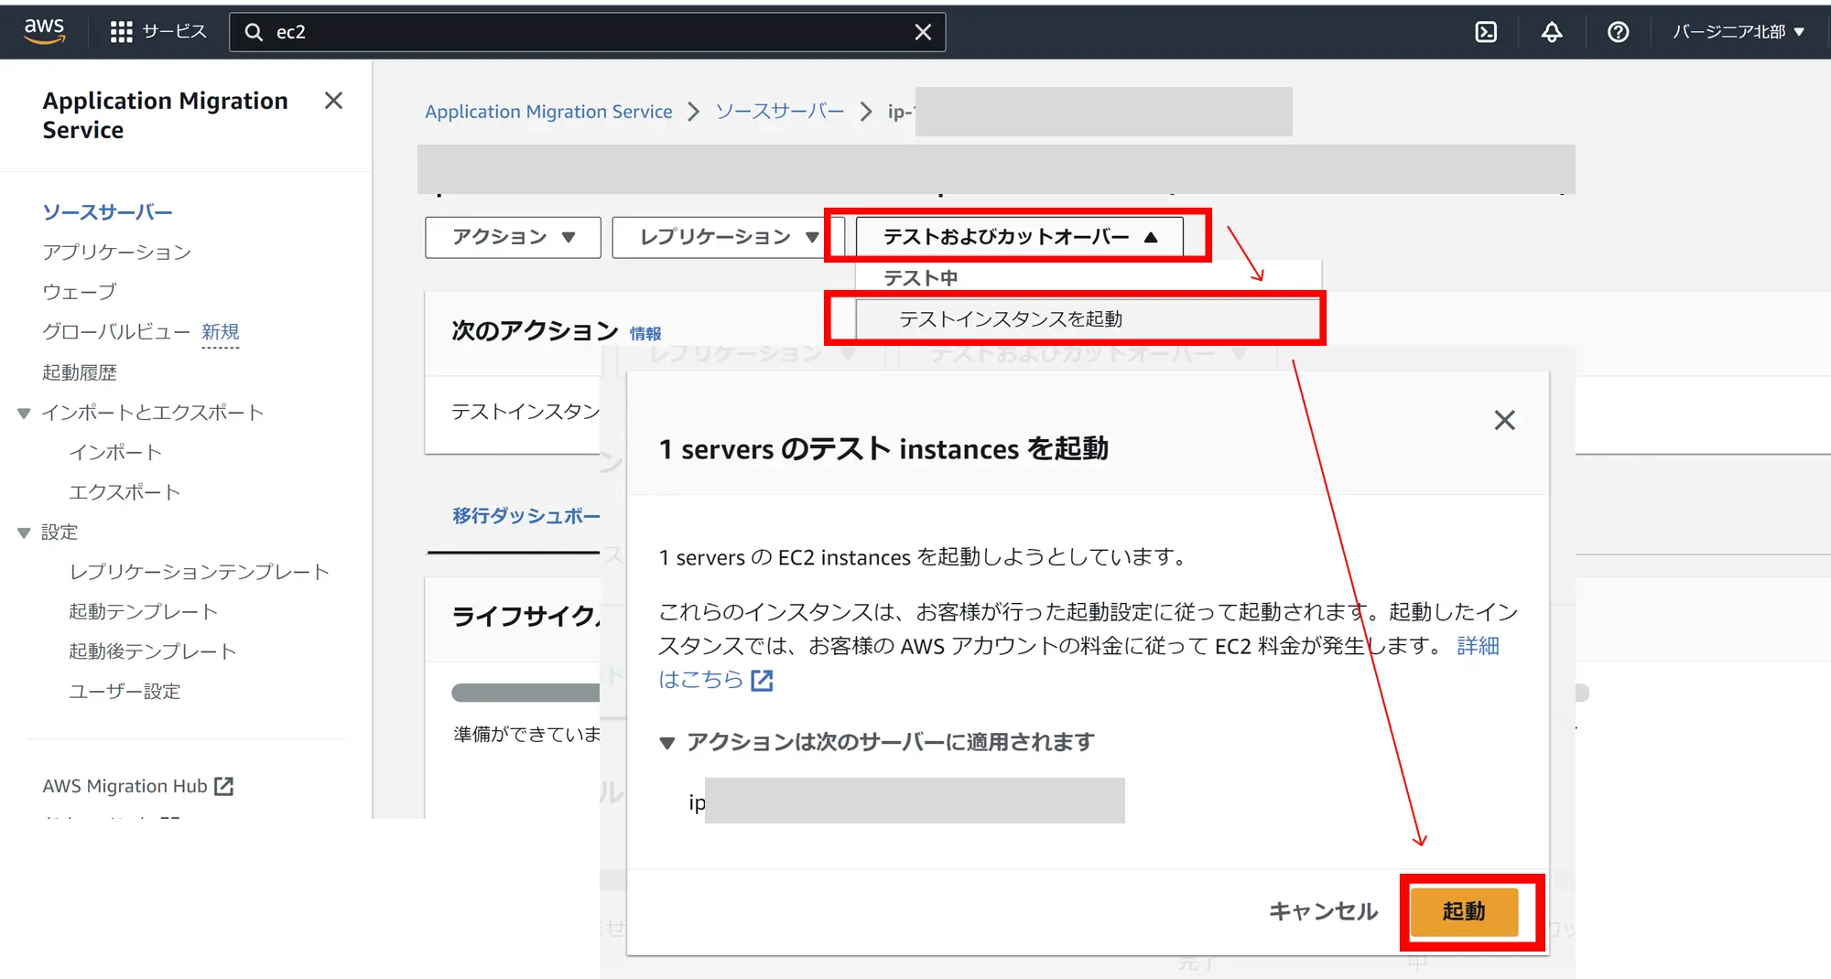Open the サービス grid menu icon
The image size is (1831, 979).
[x=121, y=32]
